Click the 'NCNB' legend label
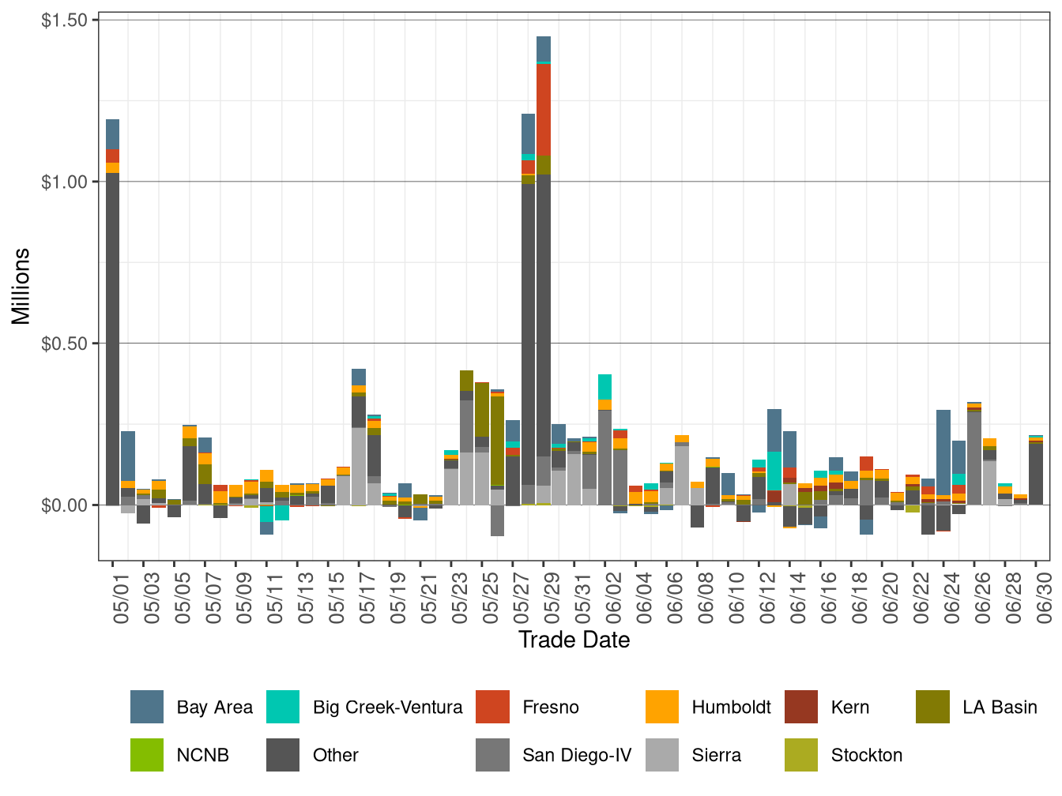 pos(203,756)
